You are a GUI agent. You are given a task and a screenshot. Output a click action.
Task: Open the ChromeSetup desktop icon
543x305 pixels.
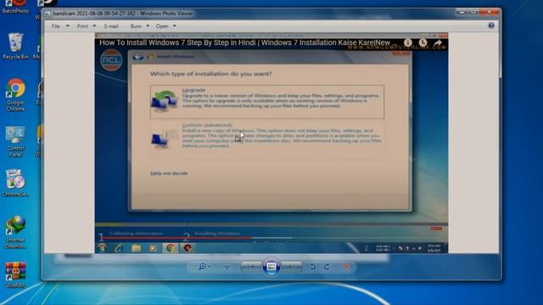pyautogui.click(x=15, y=183)
